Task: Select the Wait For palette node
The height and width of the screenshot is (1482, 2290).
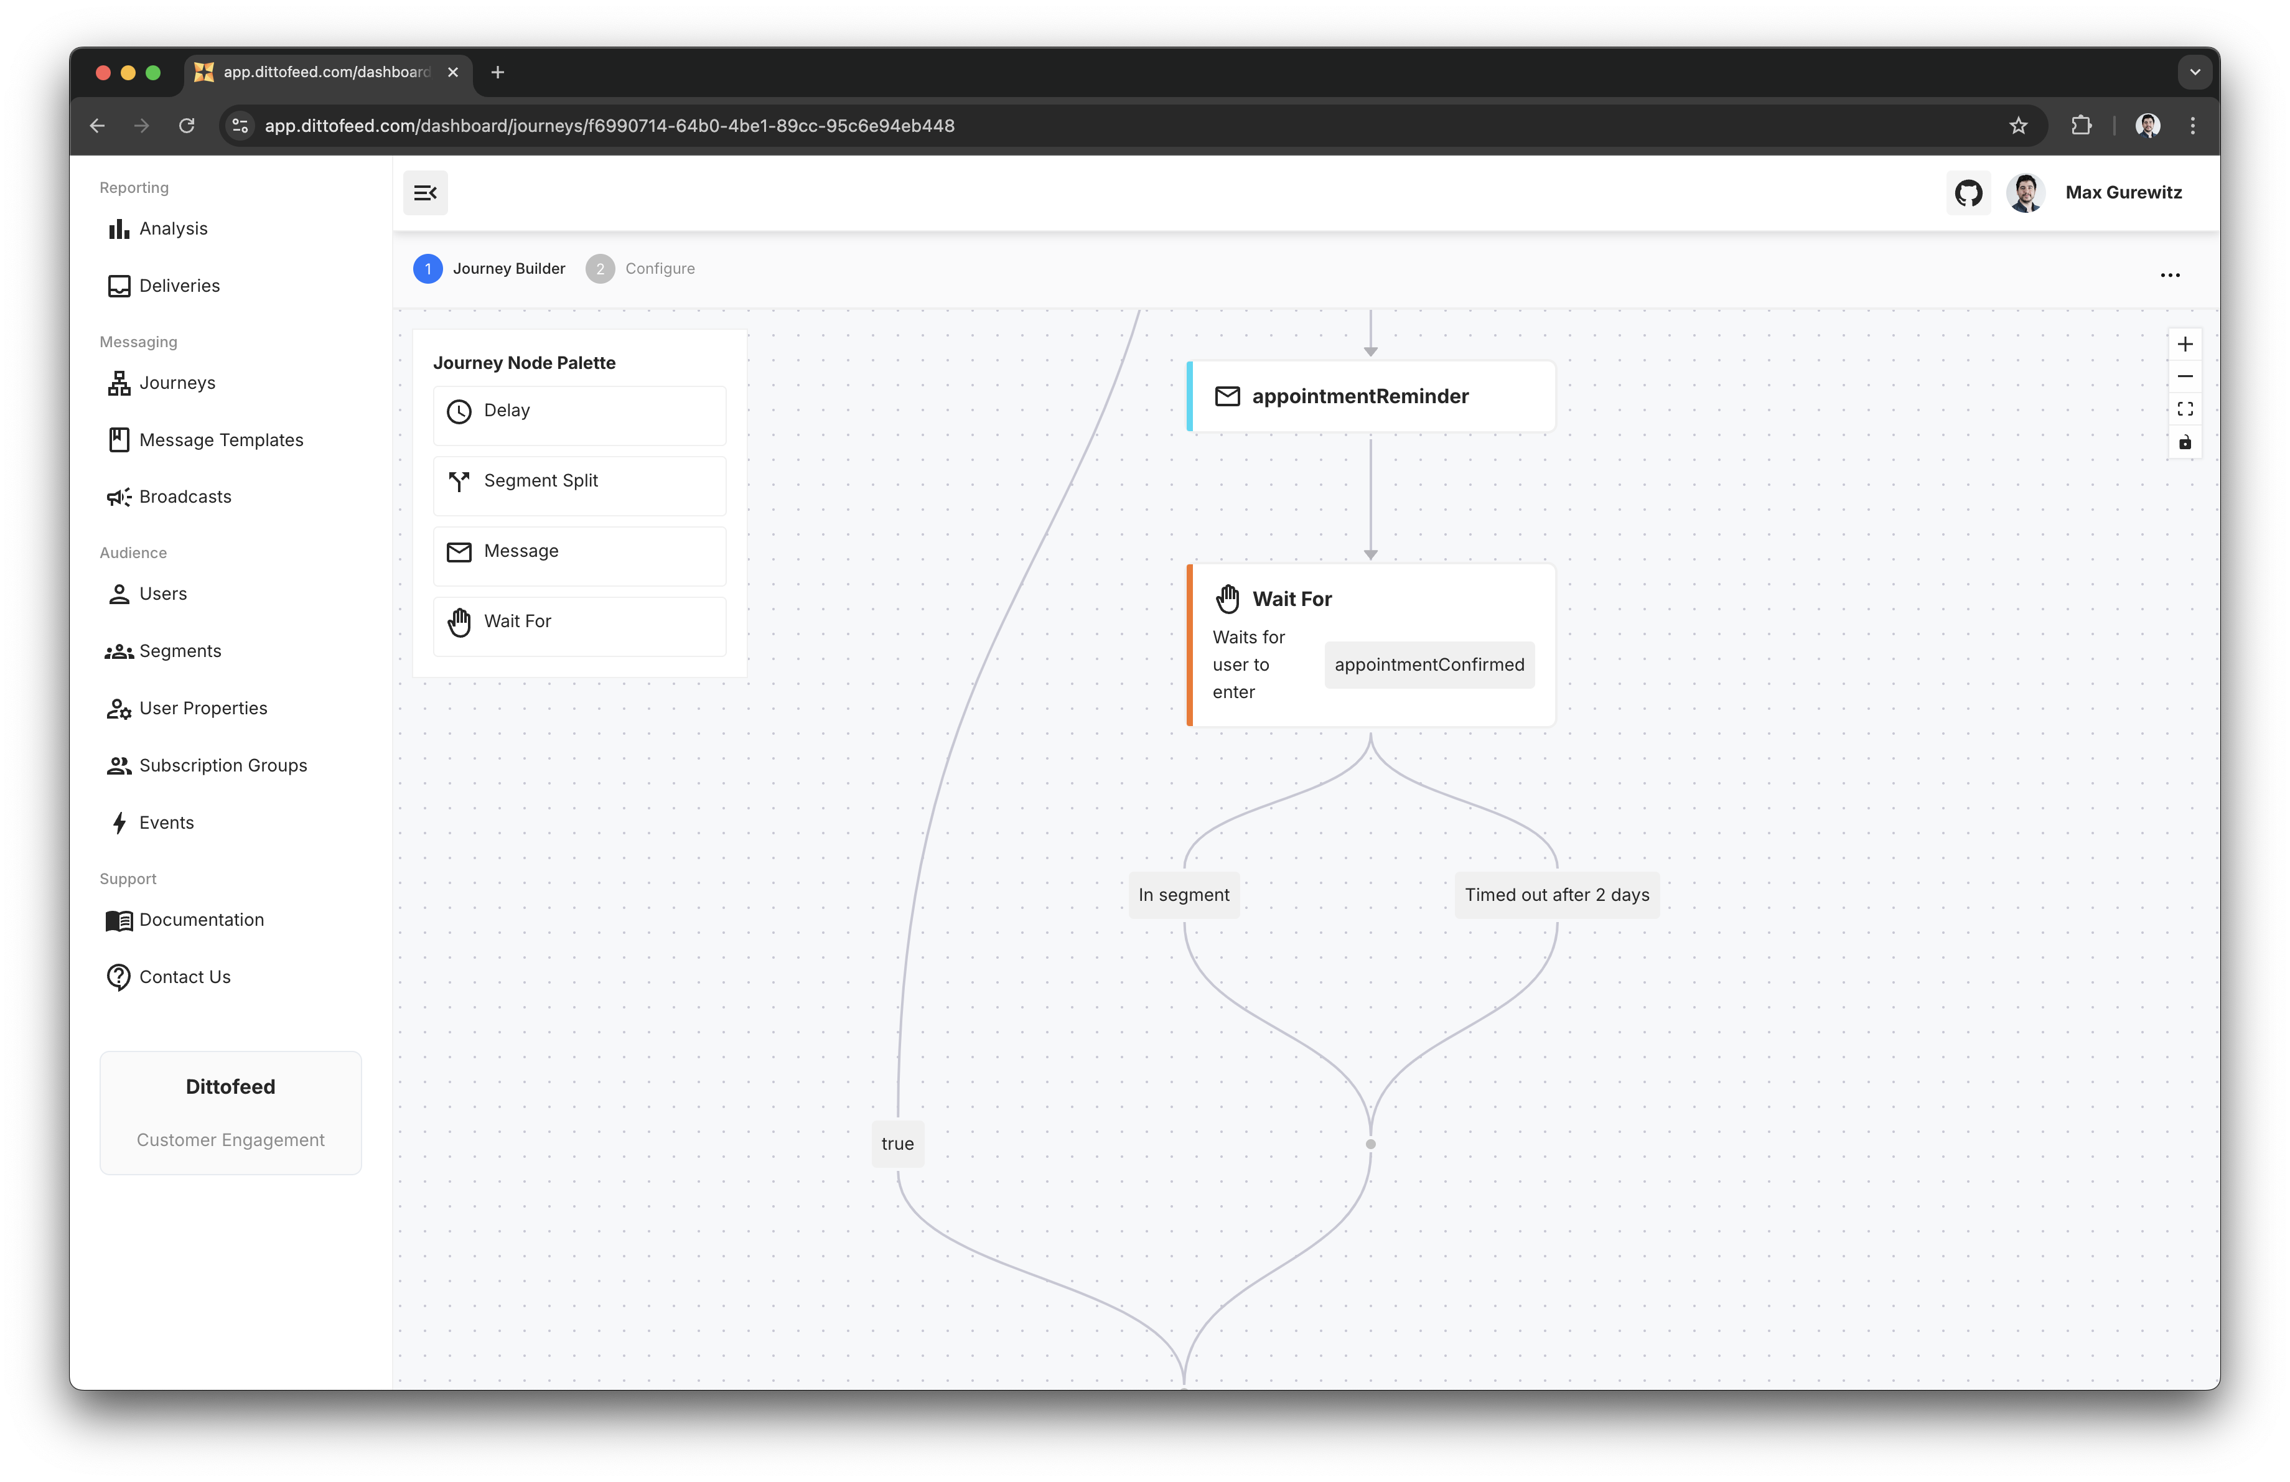Action: [x=579, y=622]
